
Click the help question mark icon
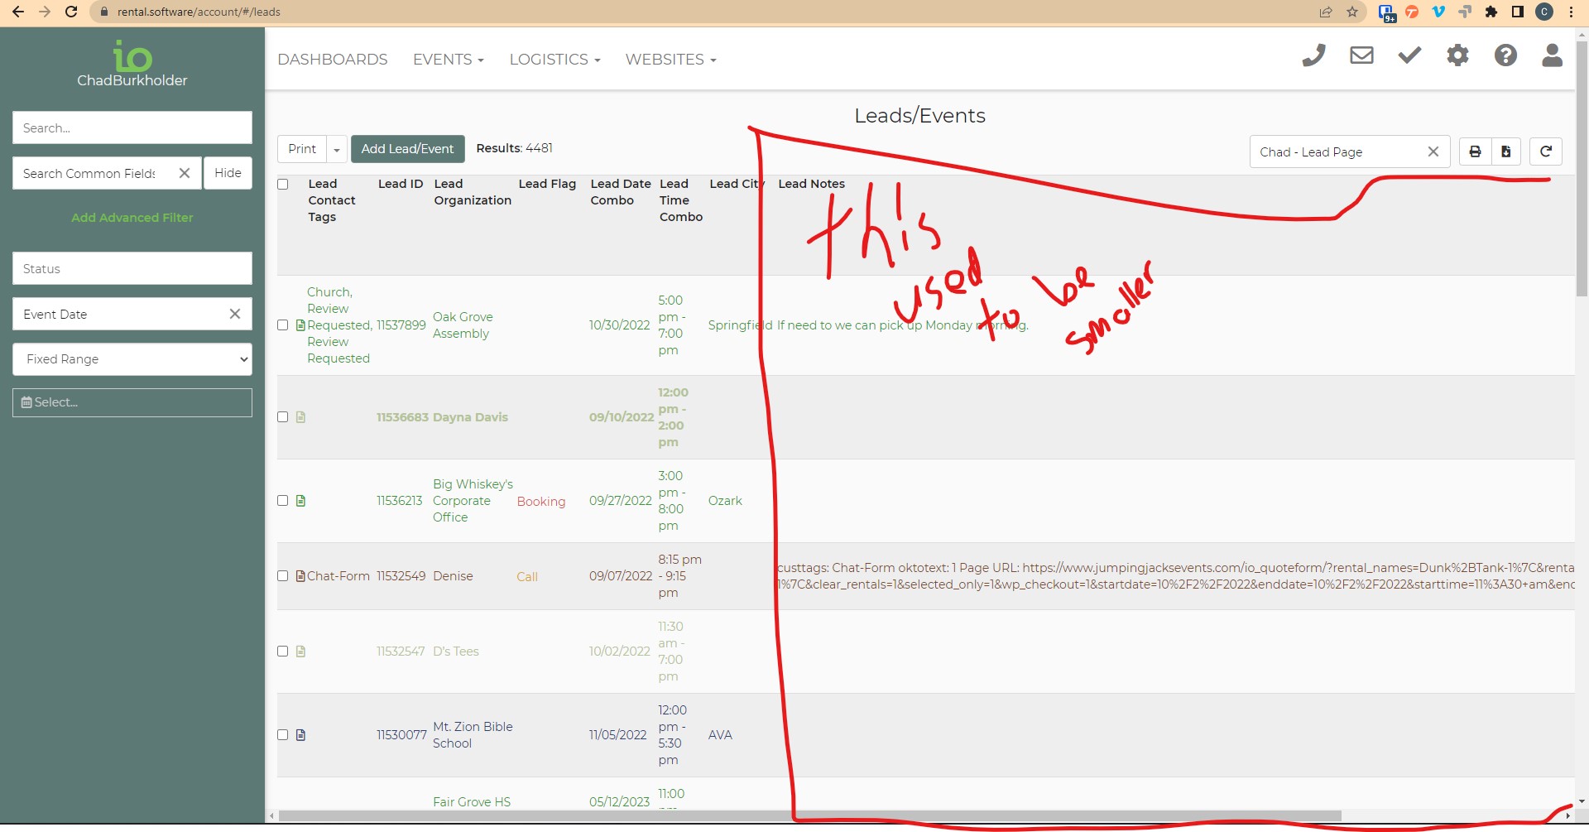[1505, 56]
